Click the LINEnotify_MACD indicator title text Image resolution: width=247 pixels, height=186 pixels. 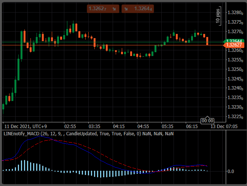(x=89, y=134)
